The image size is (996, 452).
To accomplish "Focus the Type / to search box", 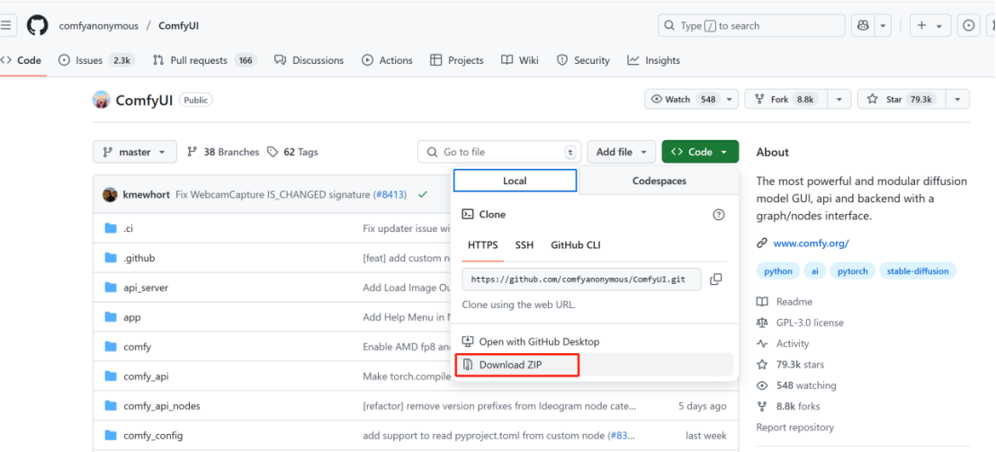I will tap(751, 26).
